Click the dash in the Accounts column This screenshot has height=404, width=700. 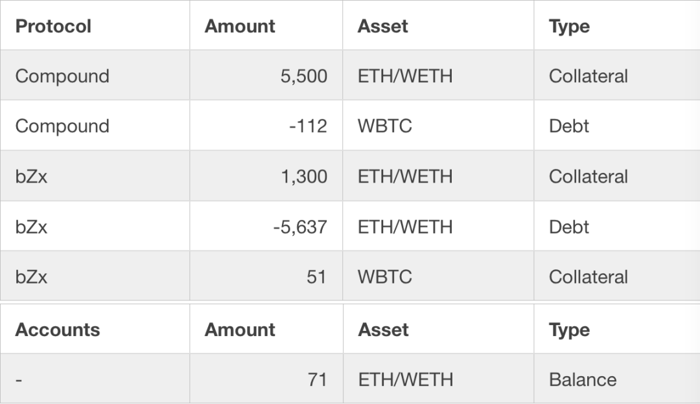pyautogui.click(x=19, y=380)
